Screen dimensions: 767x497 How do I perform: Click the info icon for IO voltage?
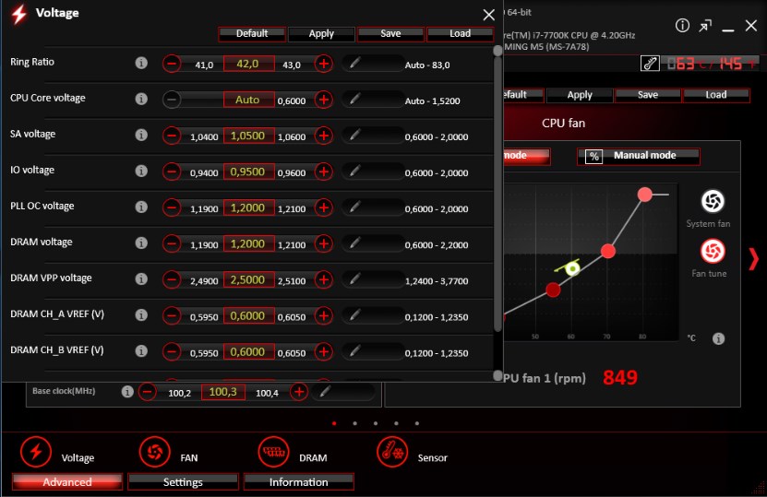[x=141, y=171]
